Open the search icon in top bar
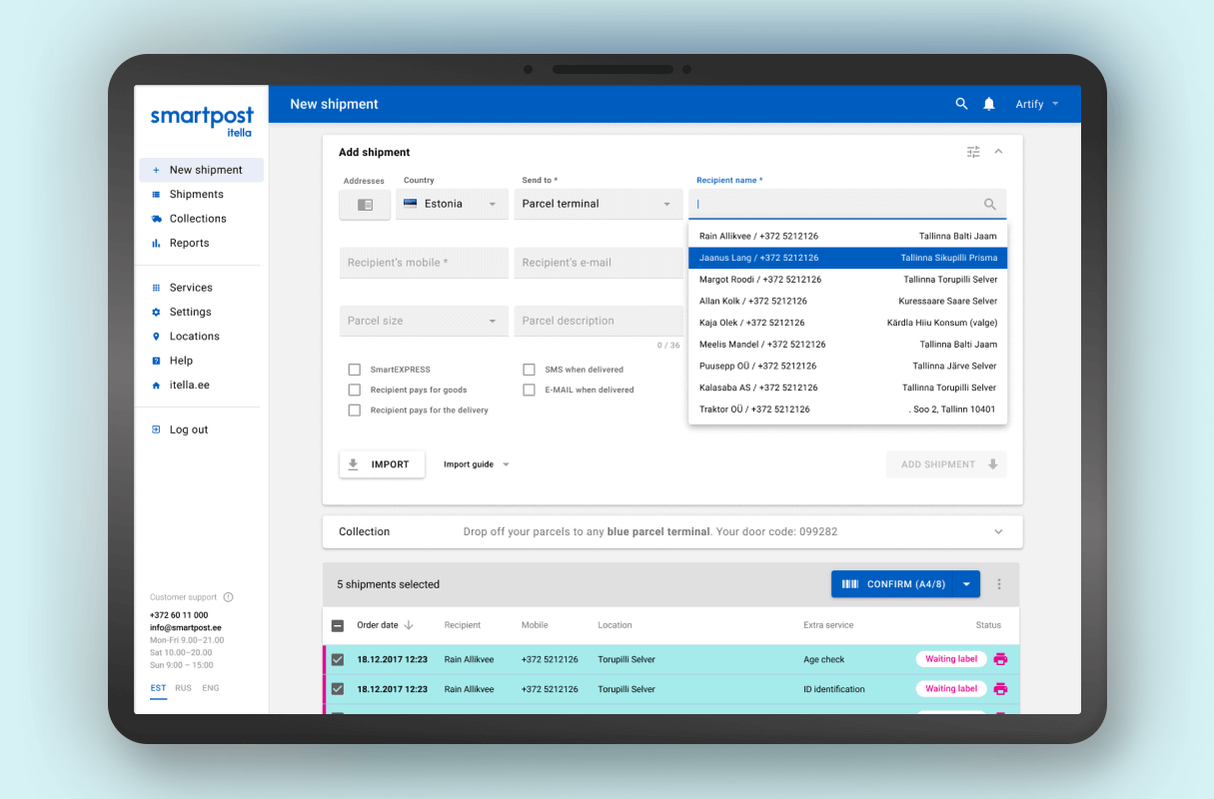This screenshot has height=799, width=1214. (x=961, y=104)
